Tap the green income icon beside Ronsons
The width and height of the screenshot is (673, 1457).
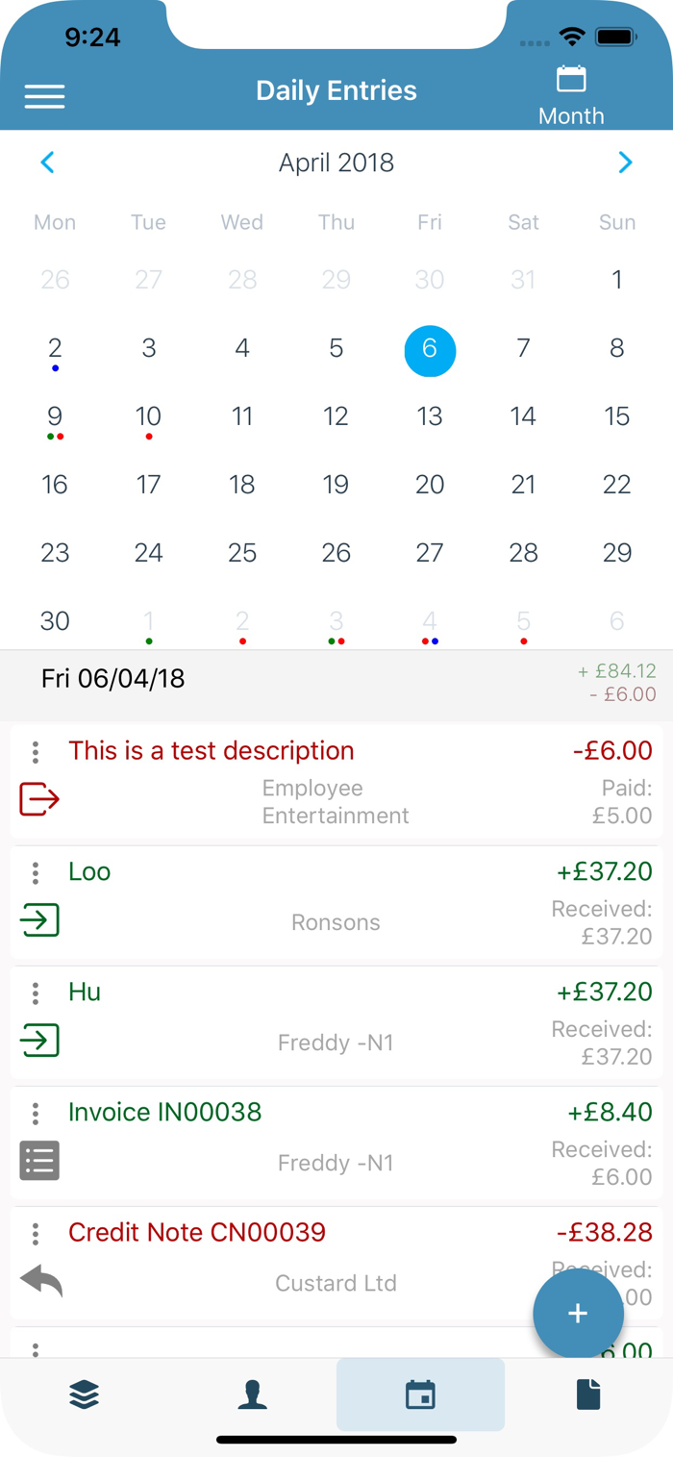tap(39, 920)
